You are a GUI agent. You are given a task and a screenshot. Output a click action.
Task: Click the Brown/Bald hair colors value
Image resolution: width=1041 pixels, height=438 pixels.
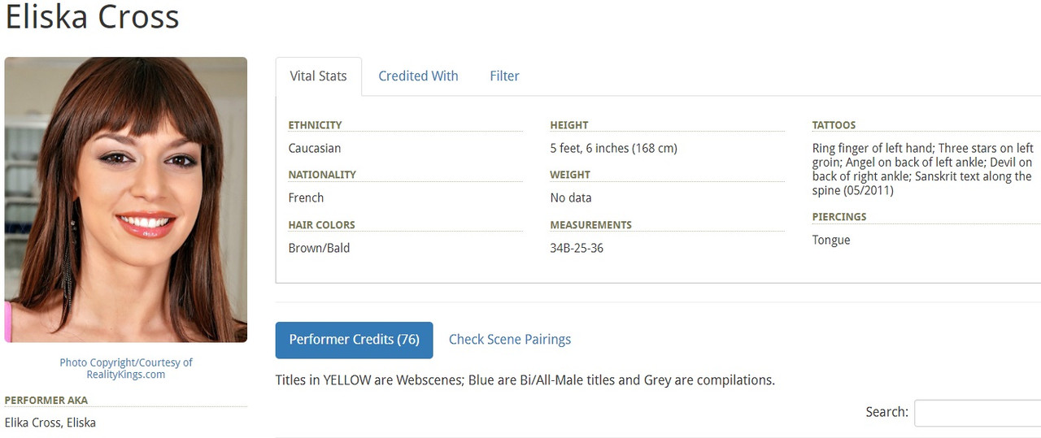[319, 248]
